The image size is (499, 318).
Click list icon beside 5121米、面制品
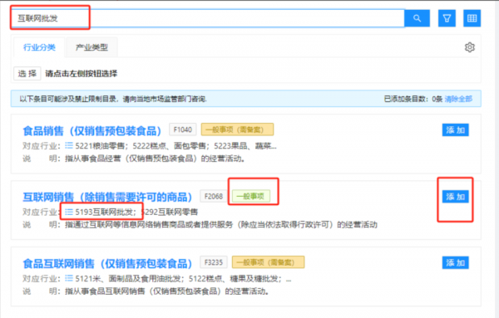69,278
